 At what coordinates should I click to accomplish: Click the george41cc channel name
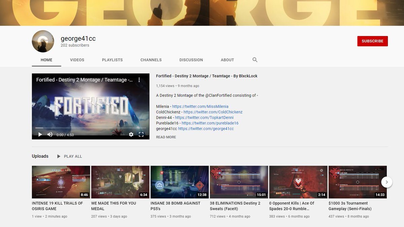(x=78, y=39)
